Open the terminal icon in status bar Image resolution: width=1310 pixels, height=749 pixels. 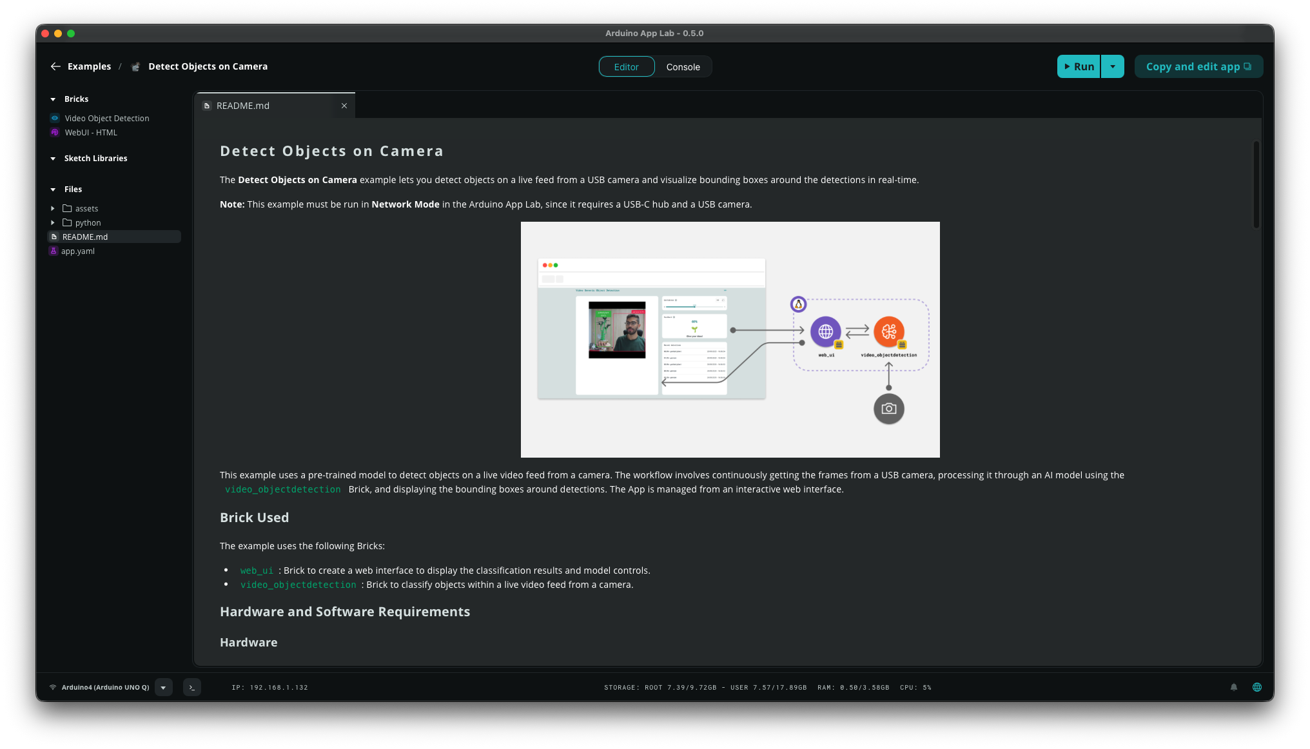coord(191,687)
